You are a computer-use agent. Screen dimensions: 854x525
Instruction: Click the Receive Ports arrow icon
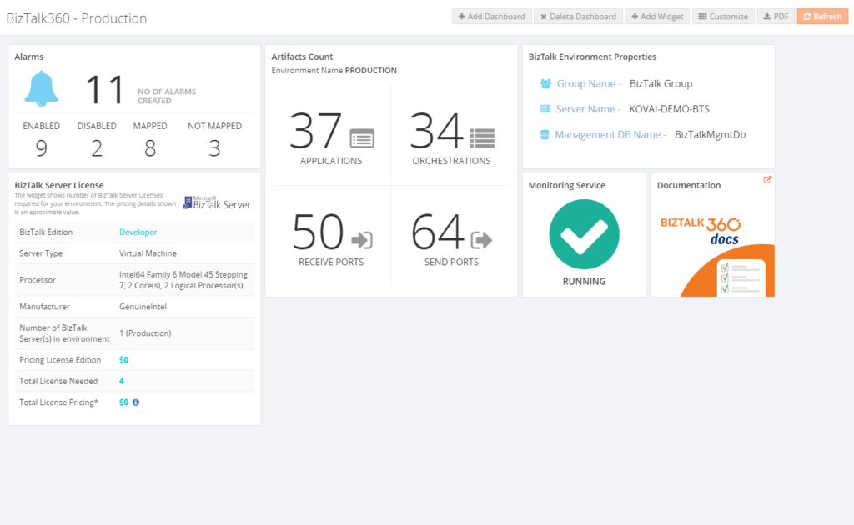(362, 240)
